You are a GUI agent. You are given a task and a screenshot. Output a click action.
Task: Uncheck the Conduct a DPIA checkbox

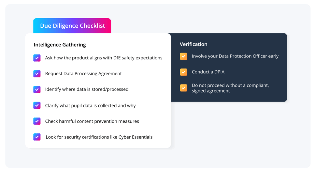[x=184, y=72]
